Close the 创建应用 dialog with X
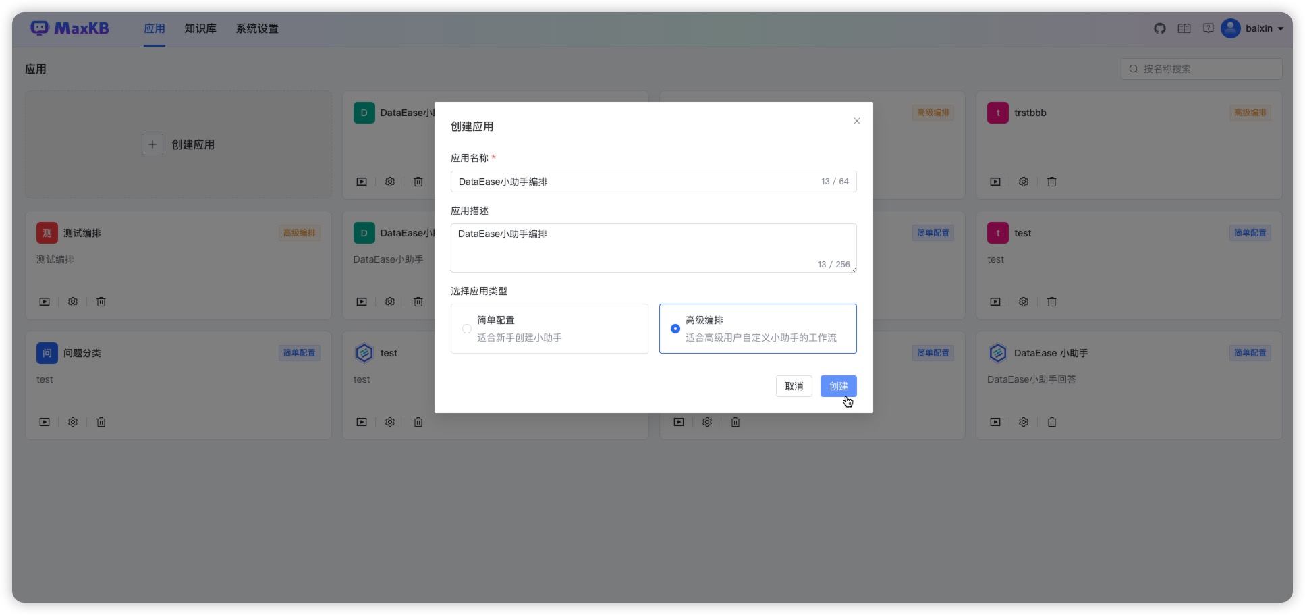 tap(857, 121)
